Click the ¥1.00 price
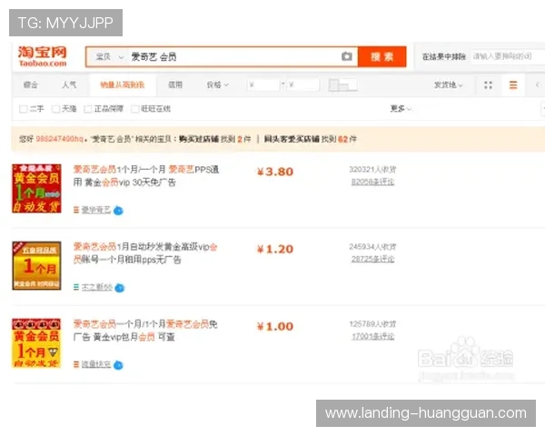This screenshot has height=436, width=545. click(275, 326)
